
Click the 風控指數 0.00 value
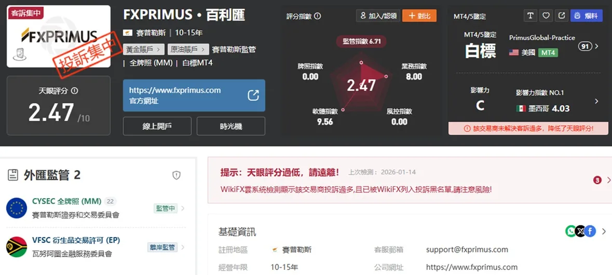tap(399, 122)
